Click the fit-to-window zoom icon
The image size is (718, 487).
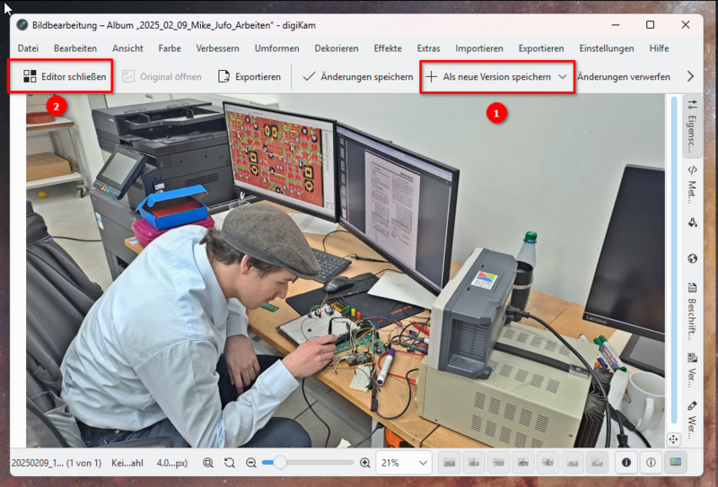[208, 463]
